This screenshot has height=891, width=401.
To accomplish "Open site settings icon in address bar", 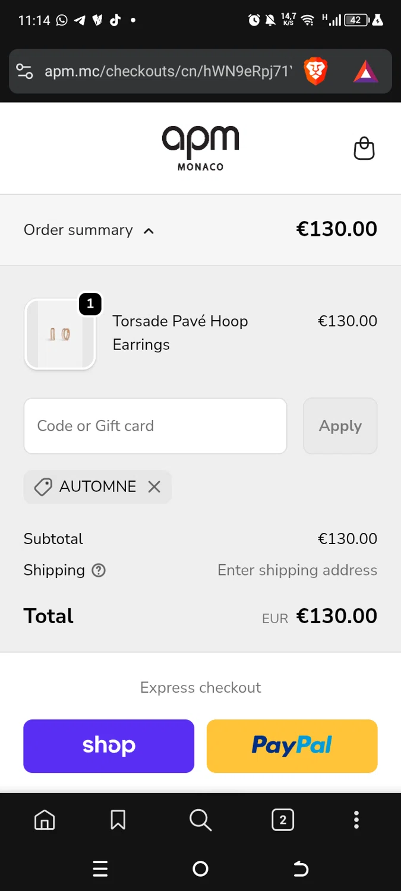I will [25, 72].
